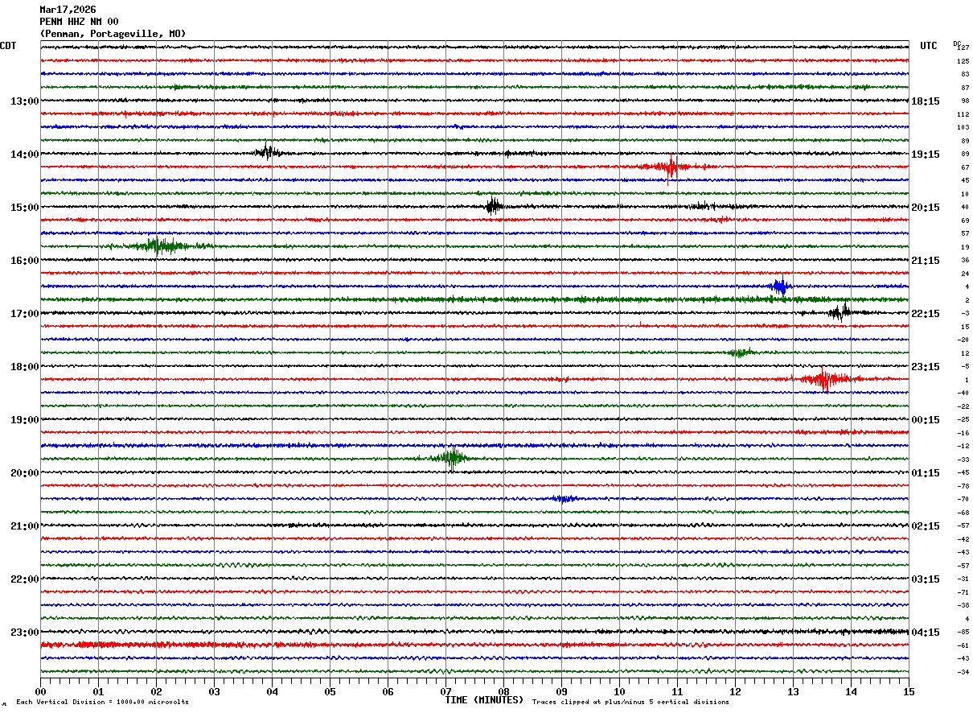Viewport: 973px width, 713px height.
Task: Click the 01:15 UTC time label
Action: (926, 473)
